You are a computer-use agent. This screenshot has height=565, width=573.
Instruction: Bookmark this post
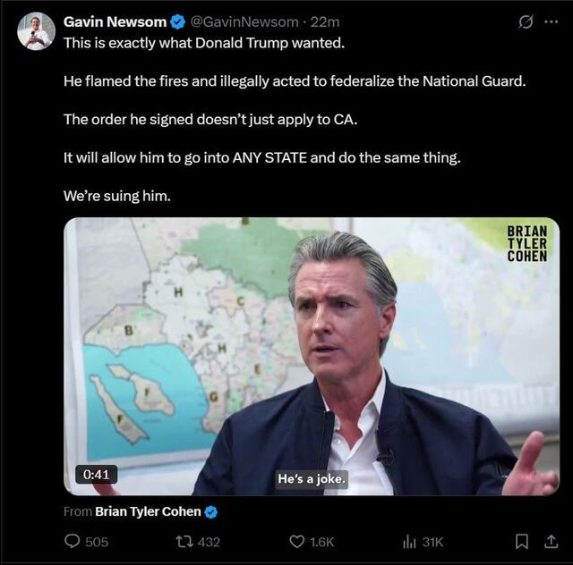522,541
